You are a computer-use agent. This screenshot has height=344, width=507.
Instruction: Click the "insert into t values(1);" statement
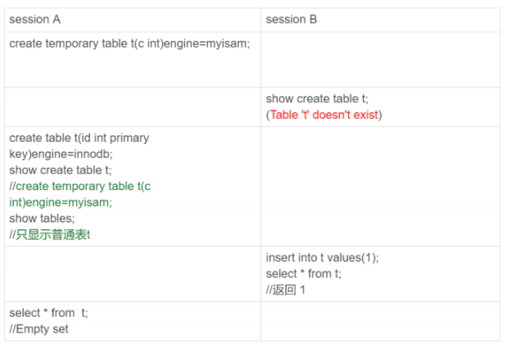tap(322, 257)
